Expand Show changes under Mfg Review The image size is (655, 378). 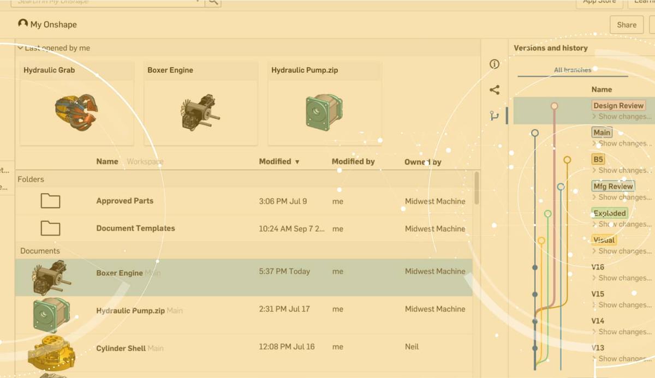(x=621, y=197)
